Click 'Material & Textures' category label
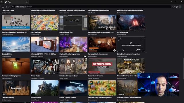This screenshot has width=184, height=103. 37,57
